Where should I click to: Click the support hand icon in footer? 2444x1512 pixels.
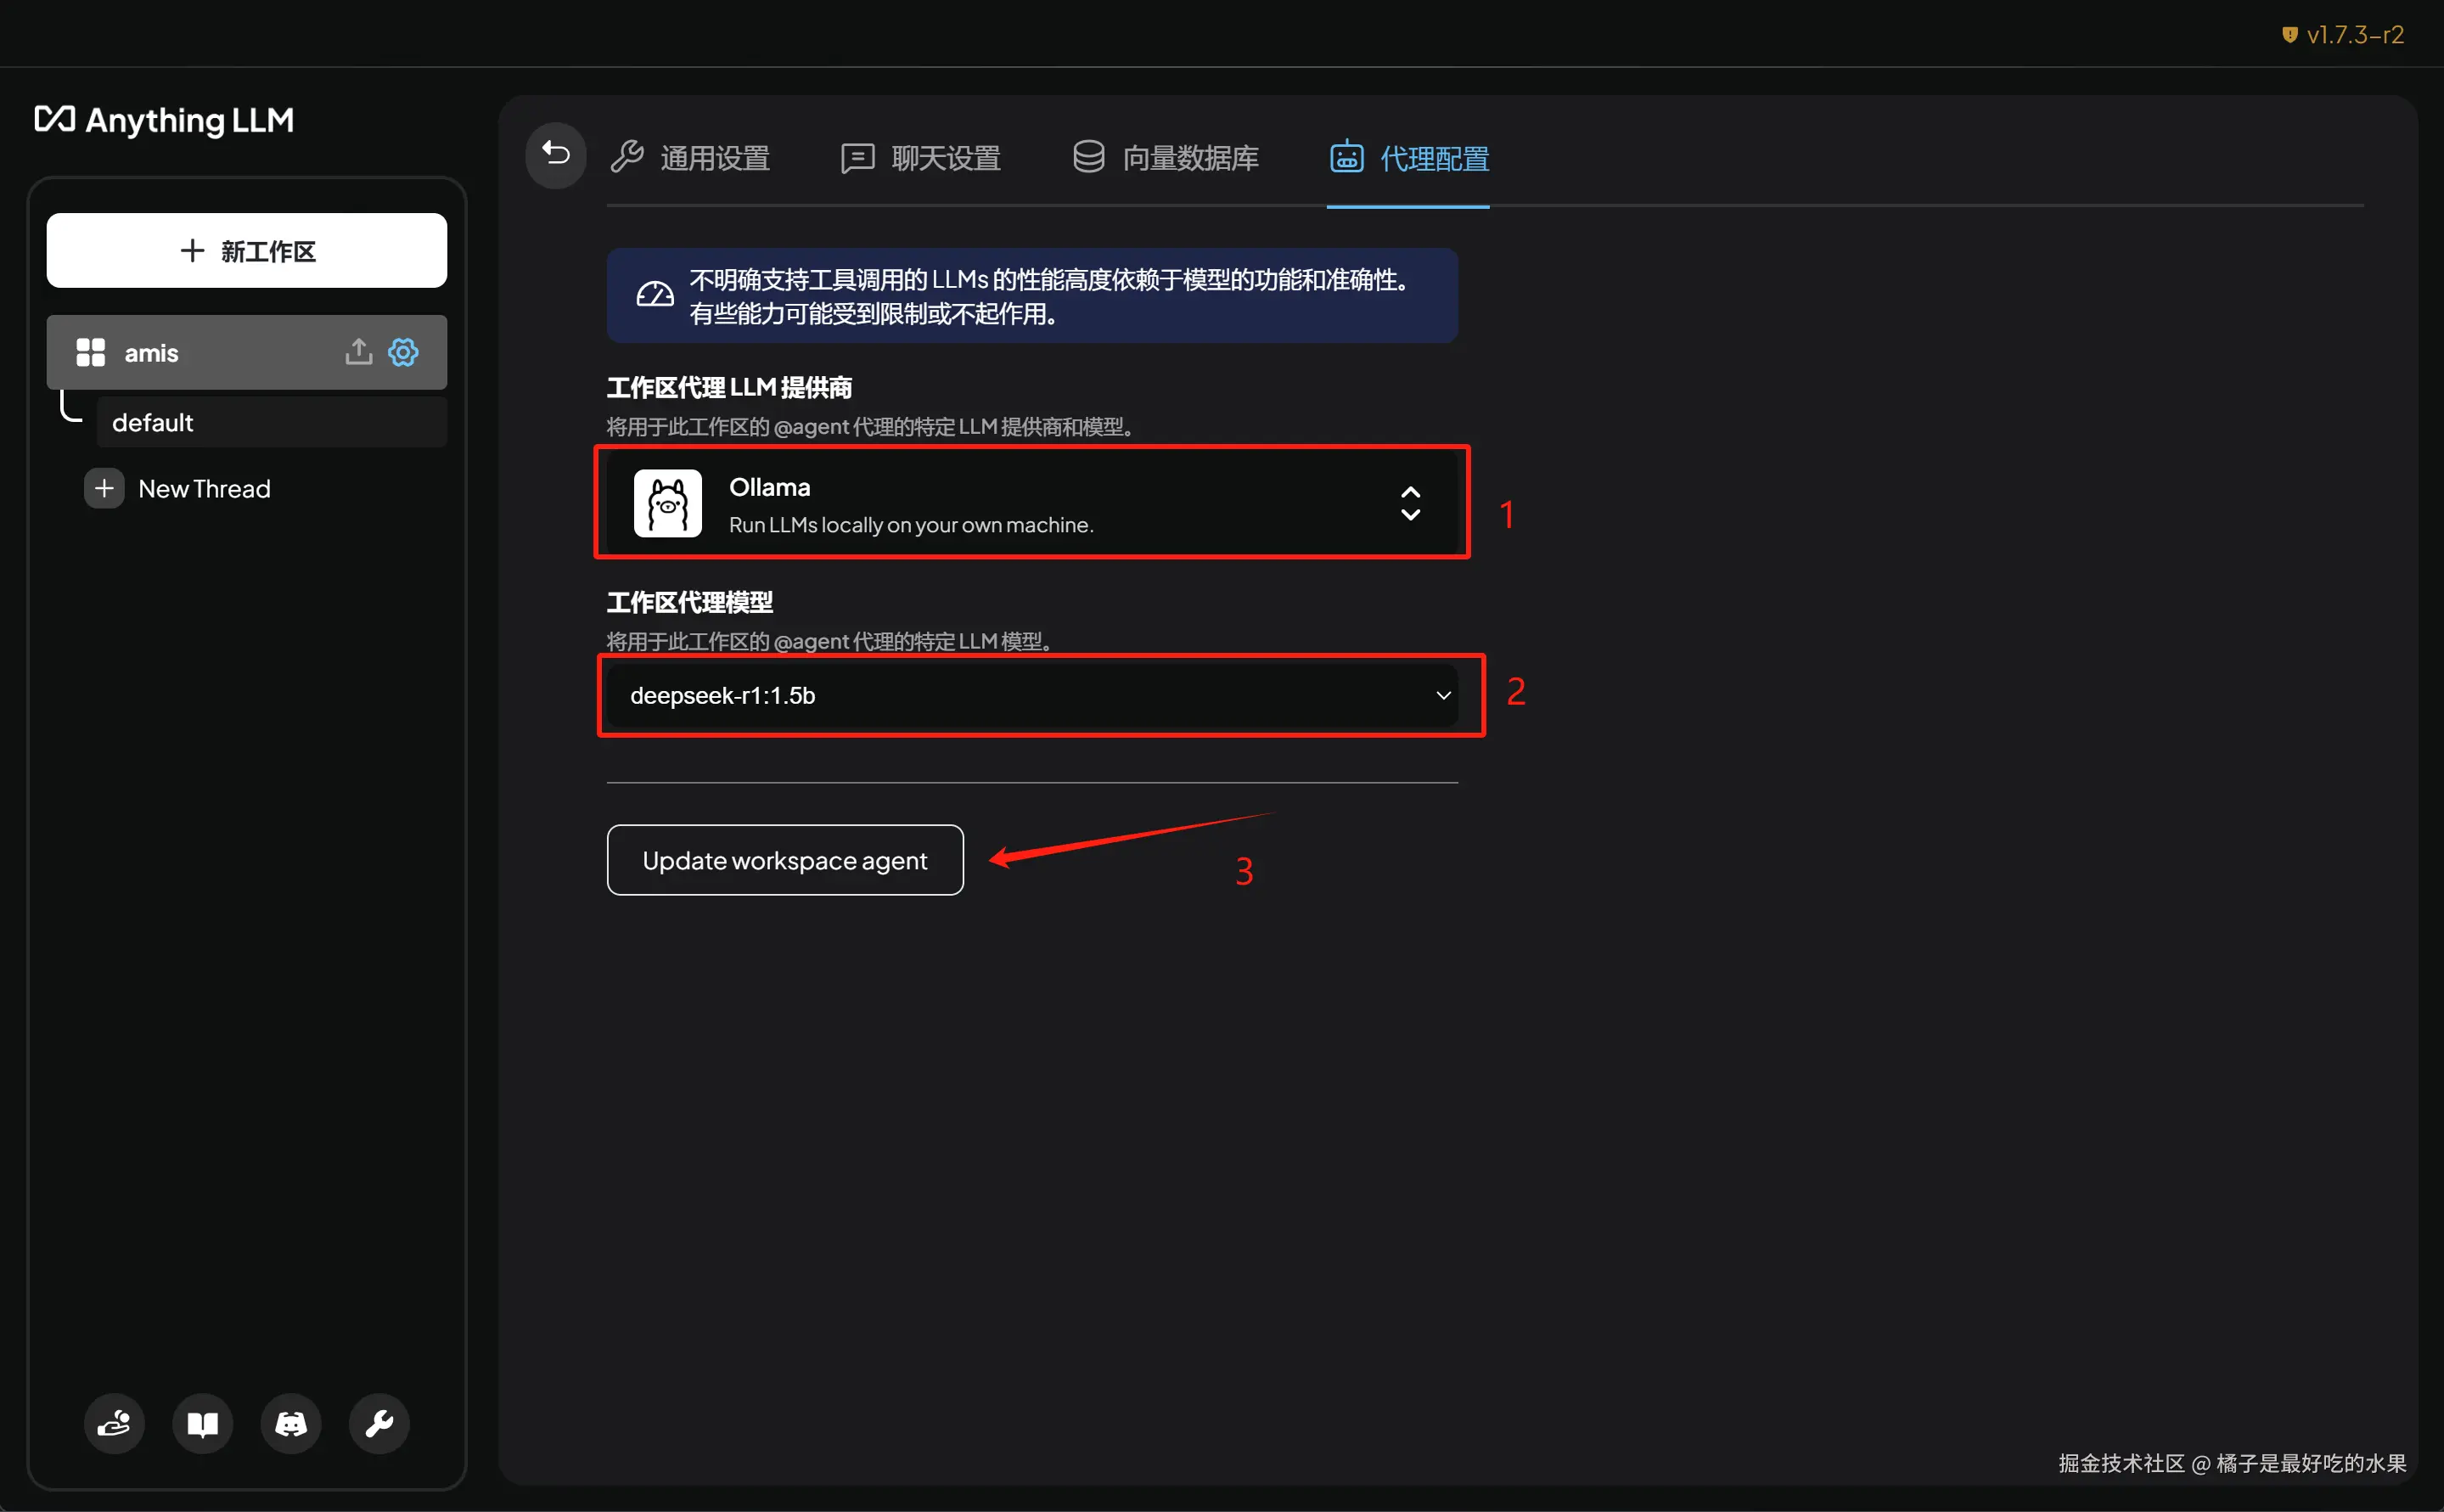[114, 1423]
